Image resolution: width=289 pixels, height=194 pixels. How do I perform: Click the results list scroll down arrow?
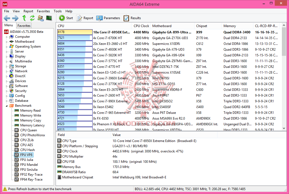(x=284, y=128)
